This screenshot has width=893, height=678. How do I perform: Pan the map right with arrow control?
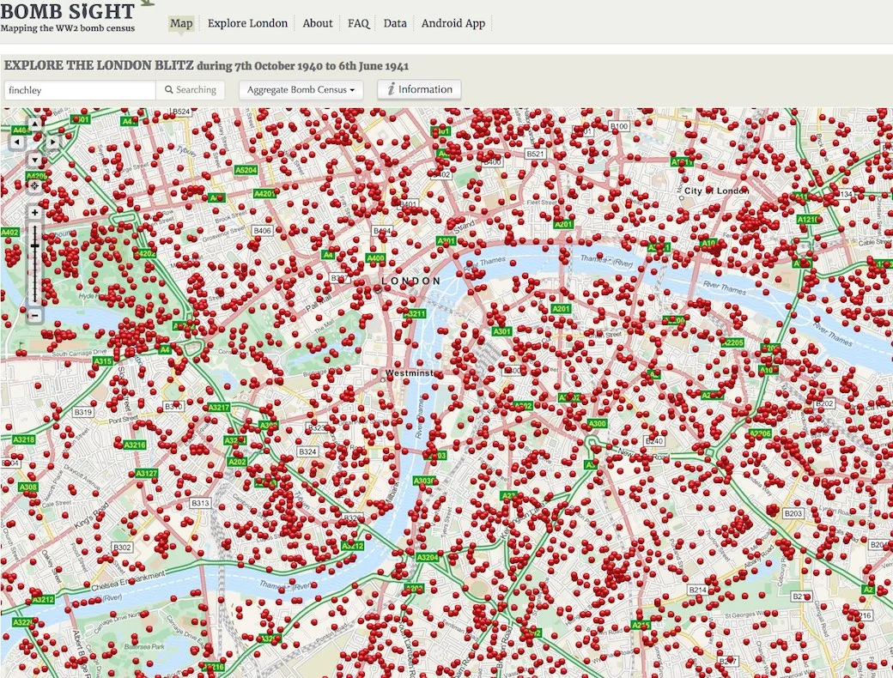click(52, 142)
